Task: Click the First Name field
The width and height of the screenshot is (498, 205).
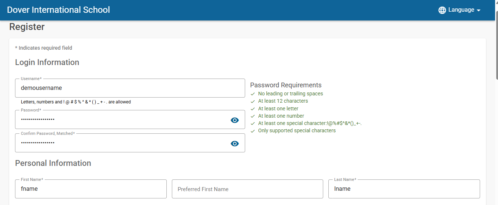Action: tap(91, 189)
